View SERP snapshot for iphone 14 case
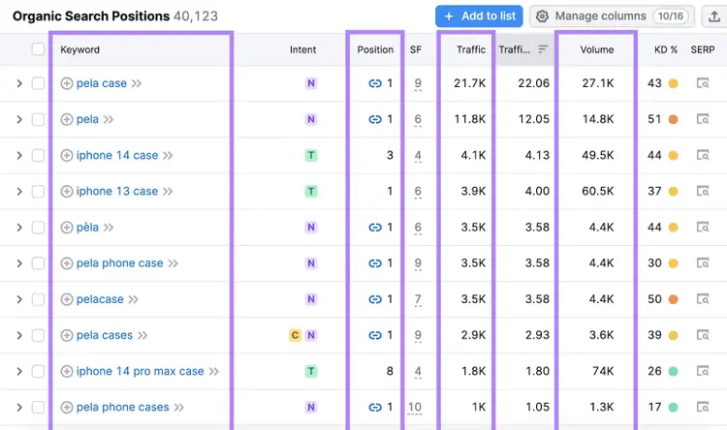 click(703, 155)
